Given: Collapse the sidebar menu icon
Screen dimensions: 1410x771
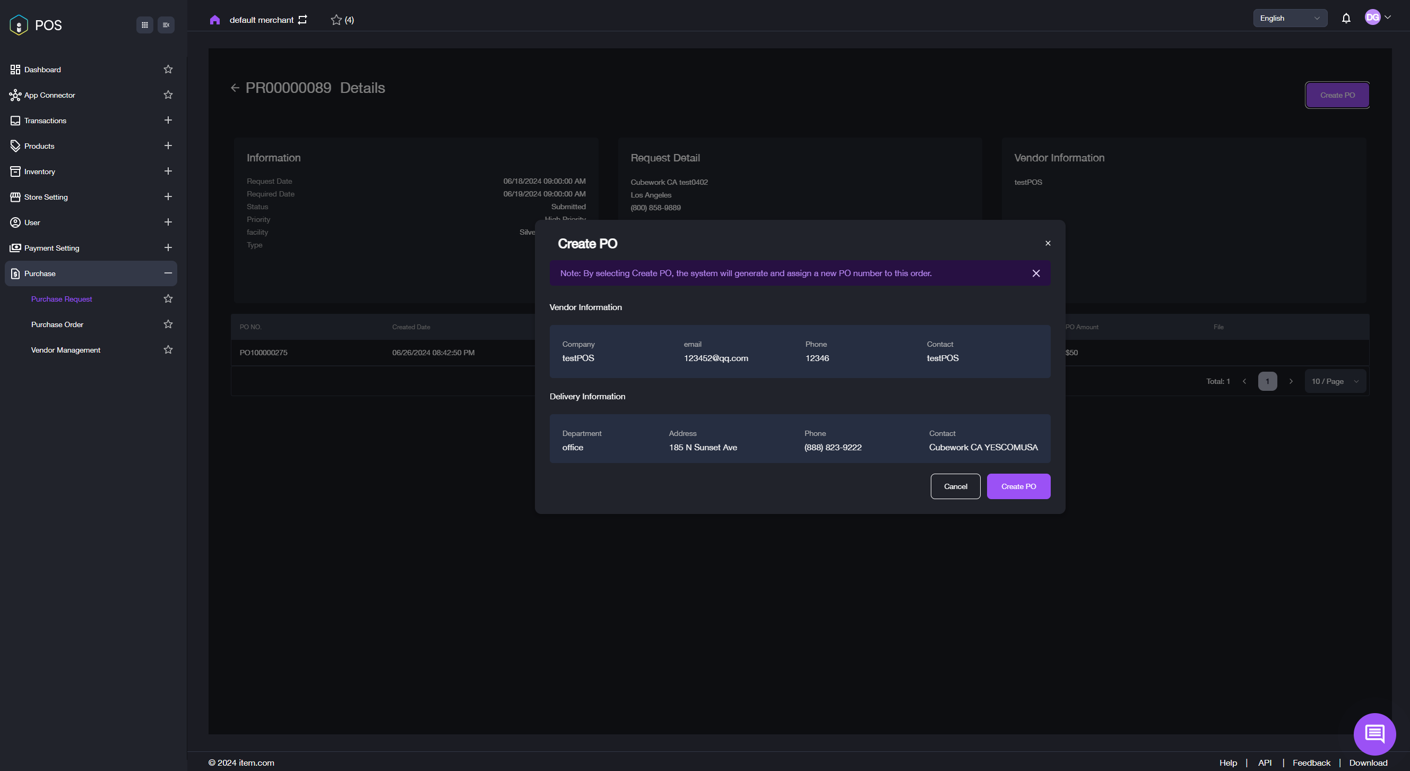Looking at the screenshot, I should click(x=166, y=24).
